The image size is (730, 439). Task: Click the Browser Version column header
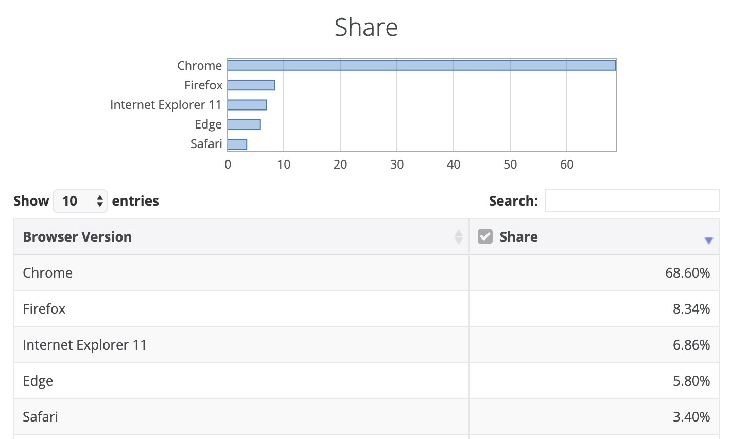point(77,237)
